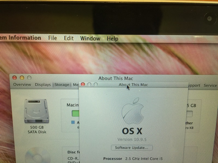
Task: Open the partially hidden Support tab
Action: coord(194,86)
